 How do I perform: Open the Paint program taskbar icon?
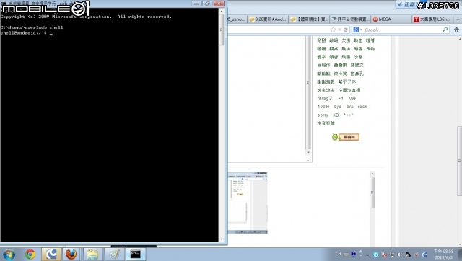point(114,255)
